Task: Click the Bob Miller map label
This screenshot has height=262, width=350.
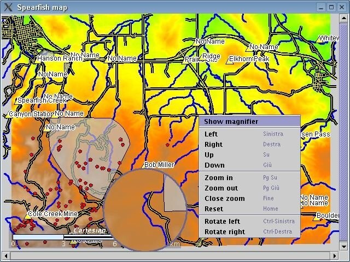Action: [159, 165]
